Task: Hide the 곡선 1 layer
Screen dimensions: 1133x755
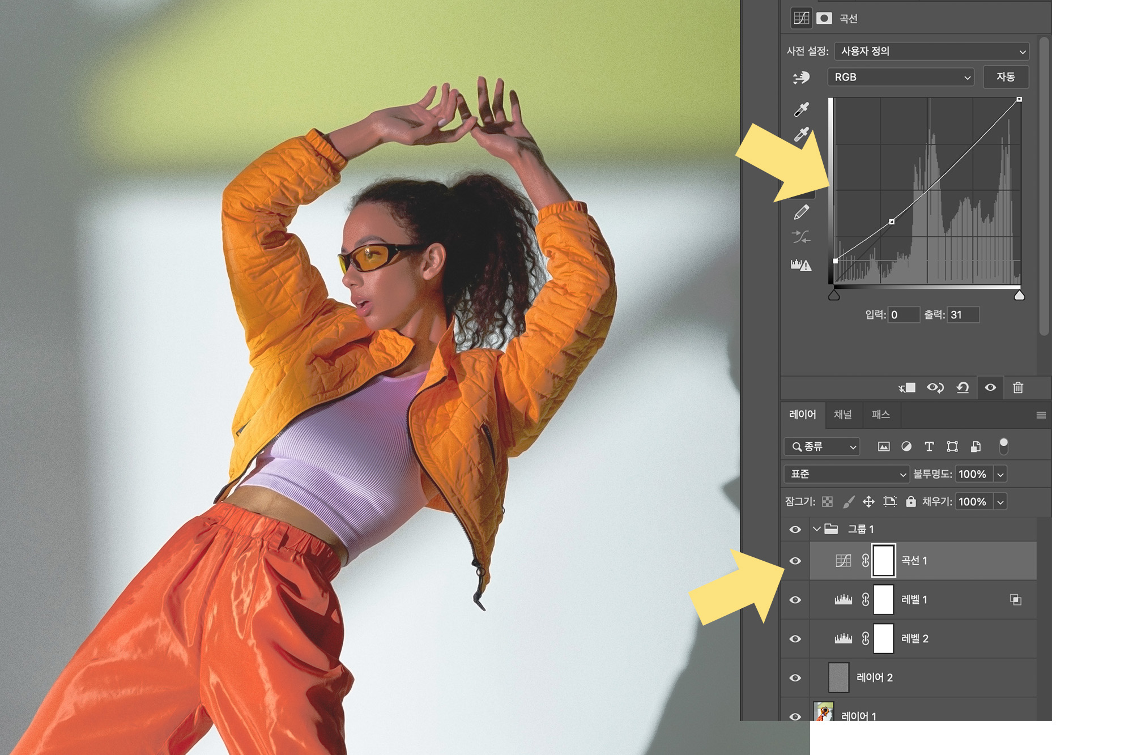Action: pos(795,561)
